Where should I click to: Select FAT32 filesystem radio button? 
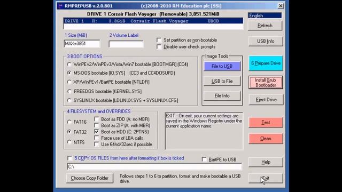coord(69,132)
